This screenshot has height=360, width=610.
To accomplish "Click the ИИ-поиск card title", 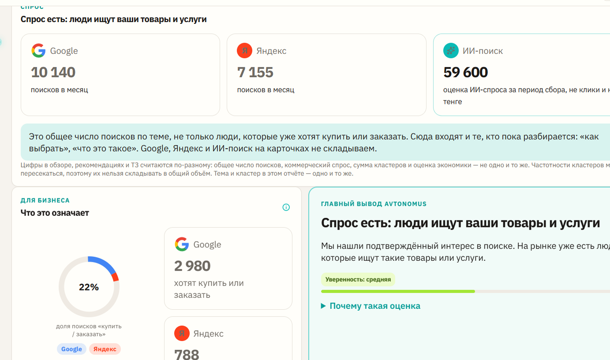I will pyautogui.click(x=483, y=51).
